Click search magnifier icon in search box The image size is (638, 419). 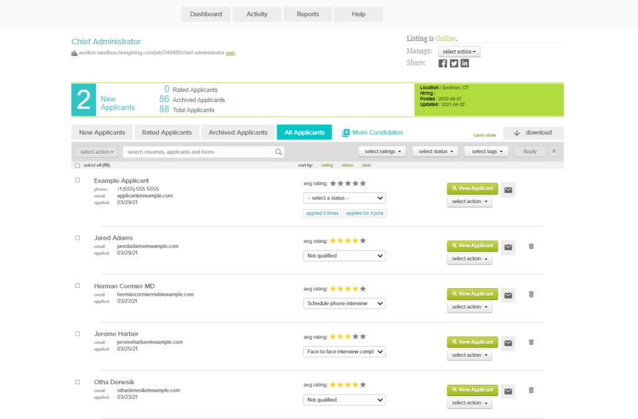tap(279, 152)
